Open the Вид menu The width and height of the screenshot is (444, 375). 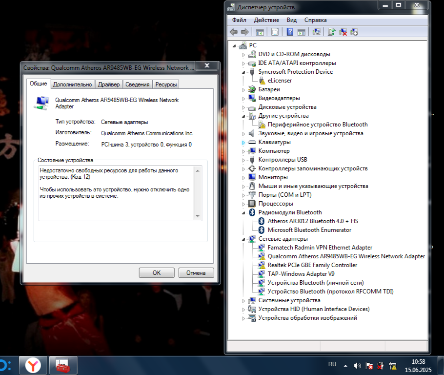click(x=292, y=20)
